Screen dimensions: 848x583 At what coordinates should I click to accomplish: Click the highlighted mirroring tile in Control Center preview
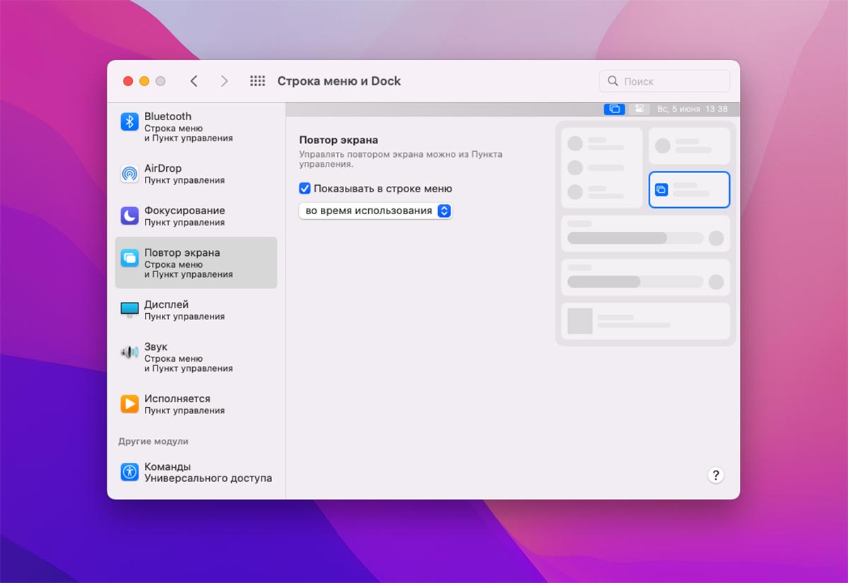tap(689, 189)
